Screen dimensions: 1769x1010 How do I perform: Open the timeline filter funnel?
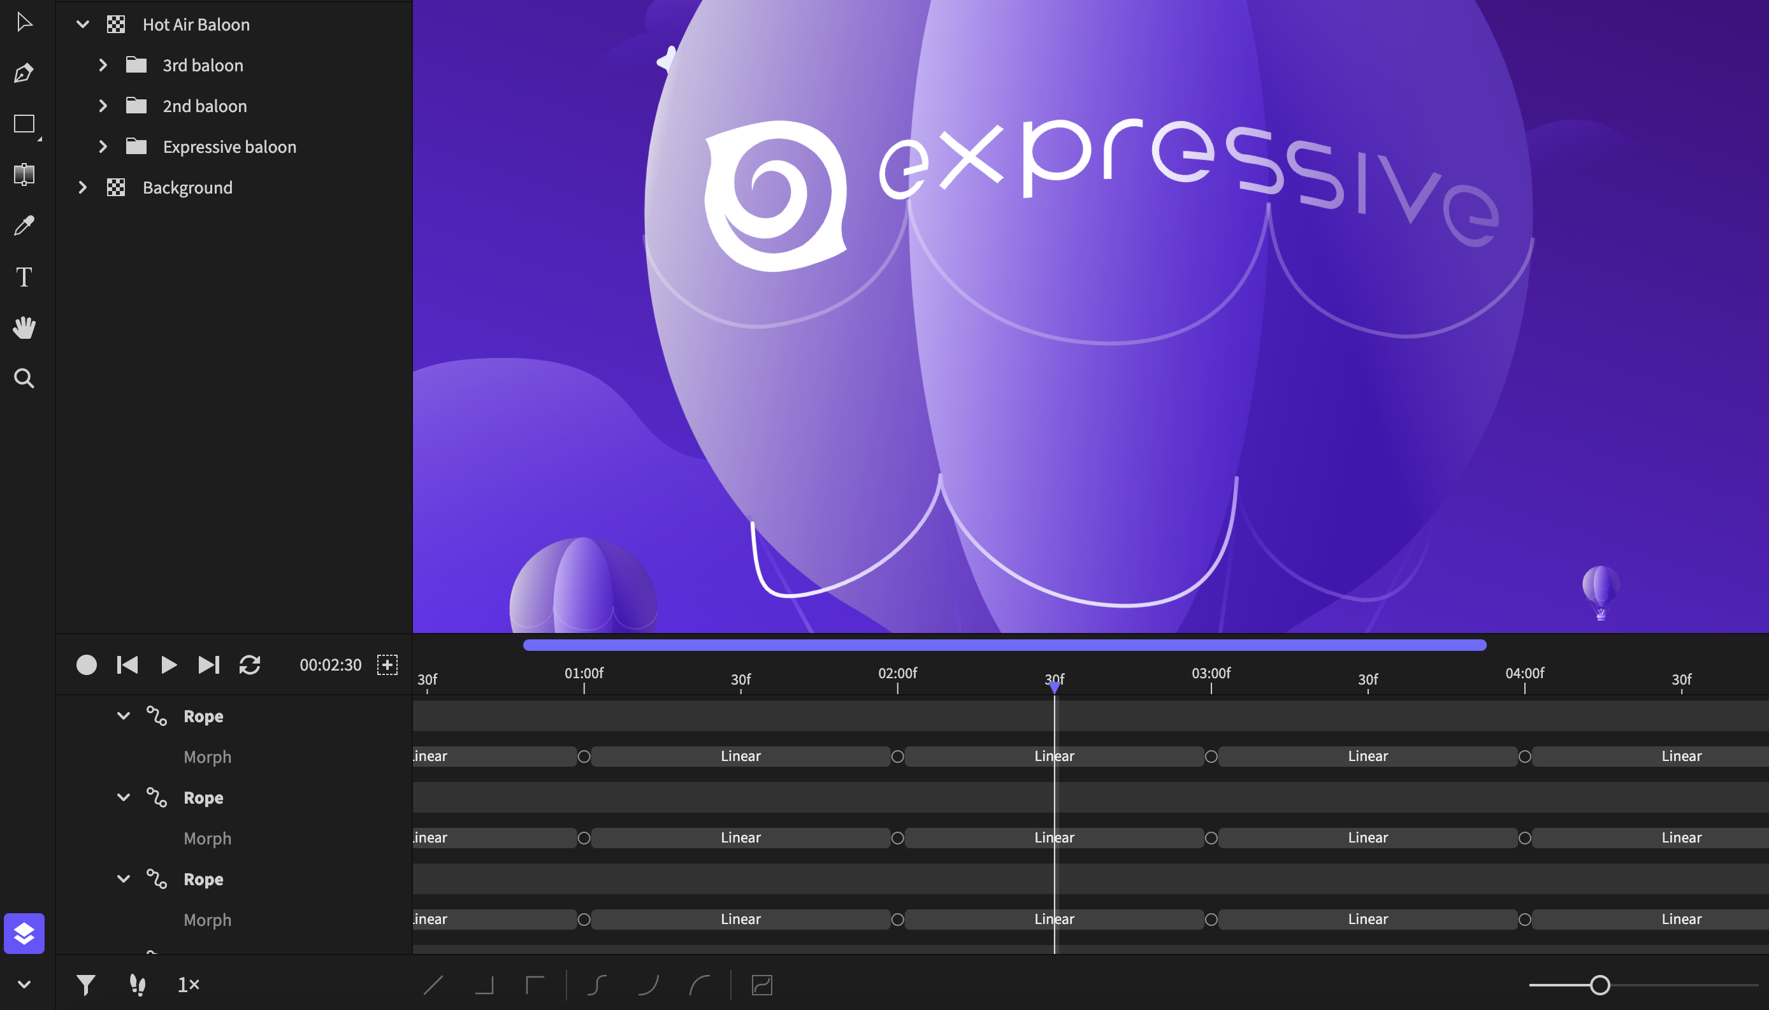tap(86, 985)
